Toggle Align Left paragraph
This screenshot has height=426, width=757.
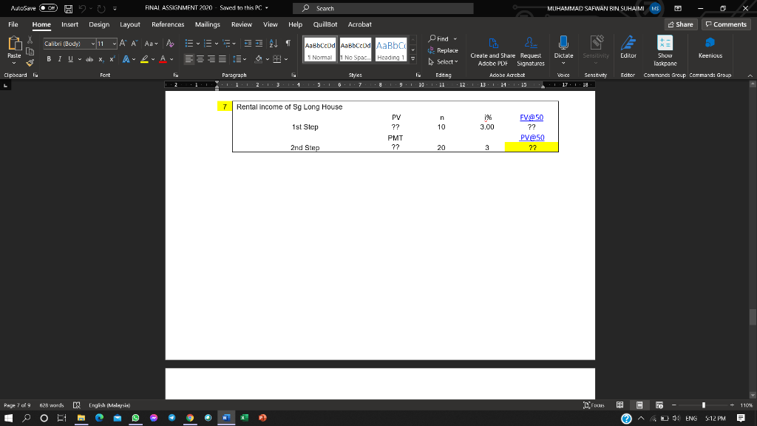tap(189, 59)
